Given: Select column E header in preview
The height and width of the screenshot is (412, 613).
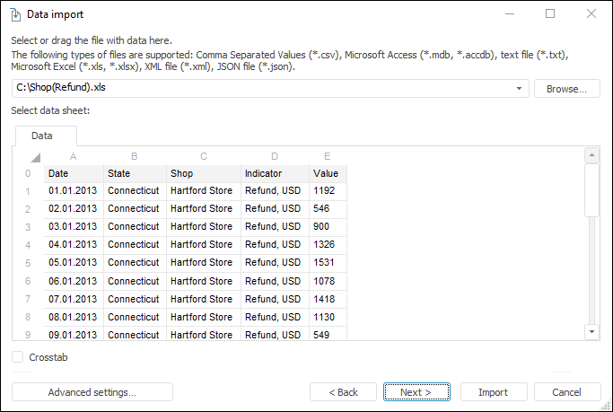Looking at the screenshot, I should tap(327, 156).
